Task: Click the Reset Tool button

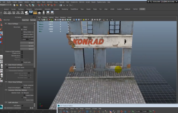Action: tap(25, 20)
